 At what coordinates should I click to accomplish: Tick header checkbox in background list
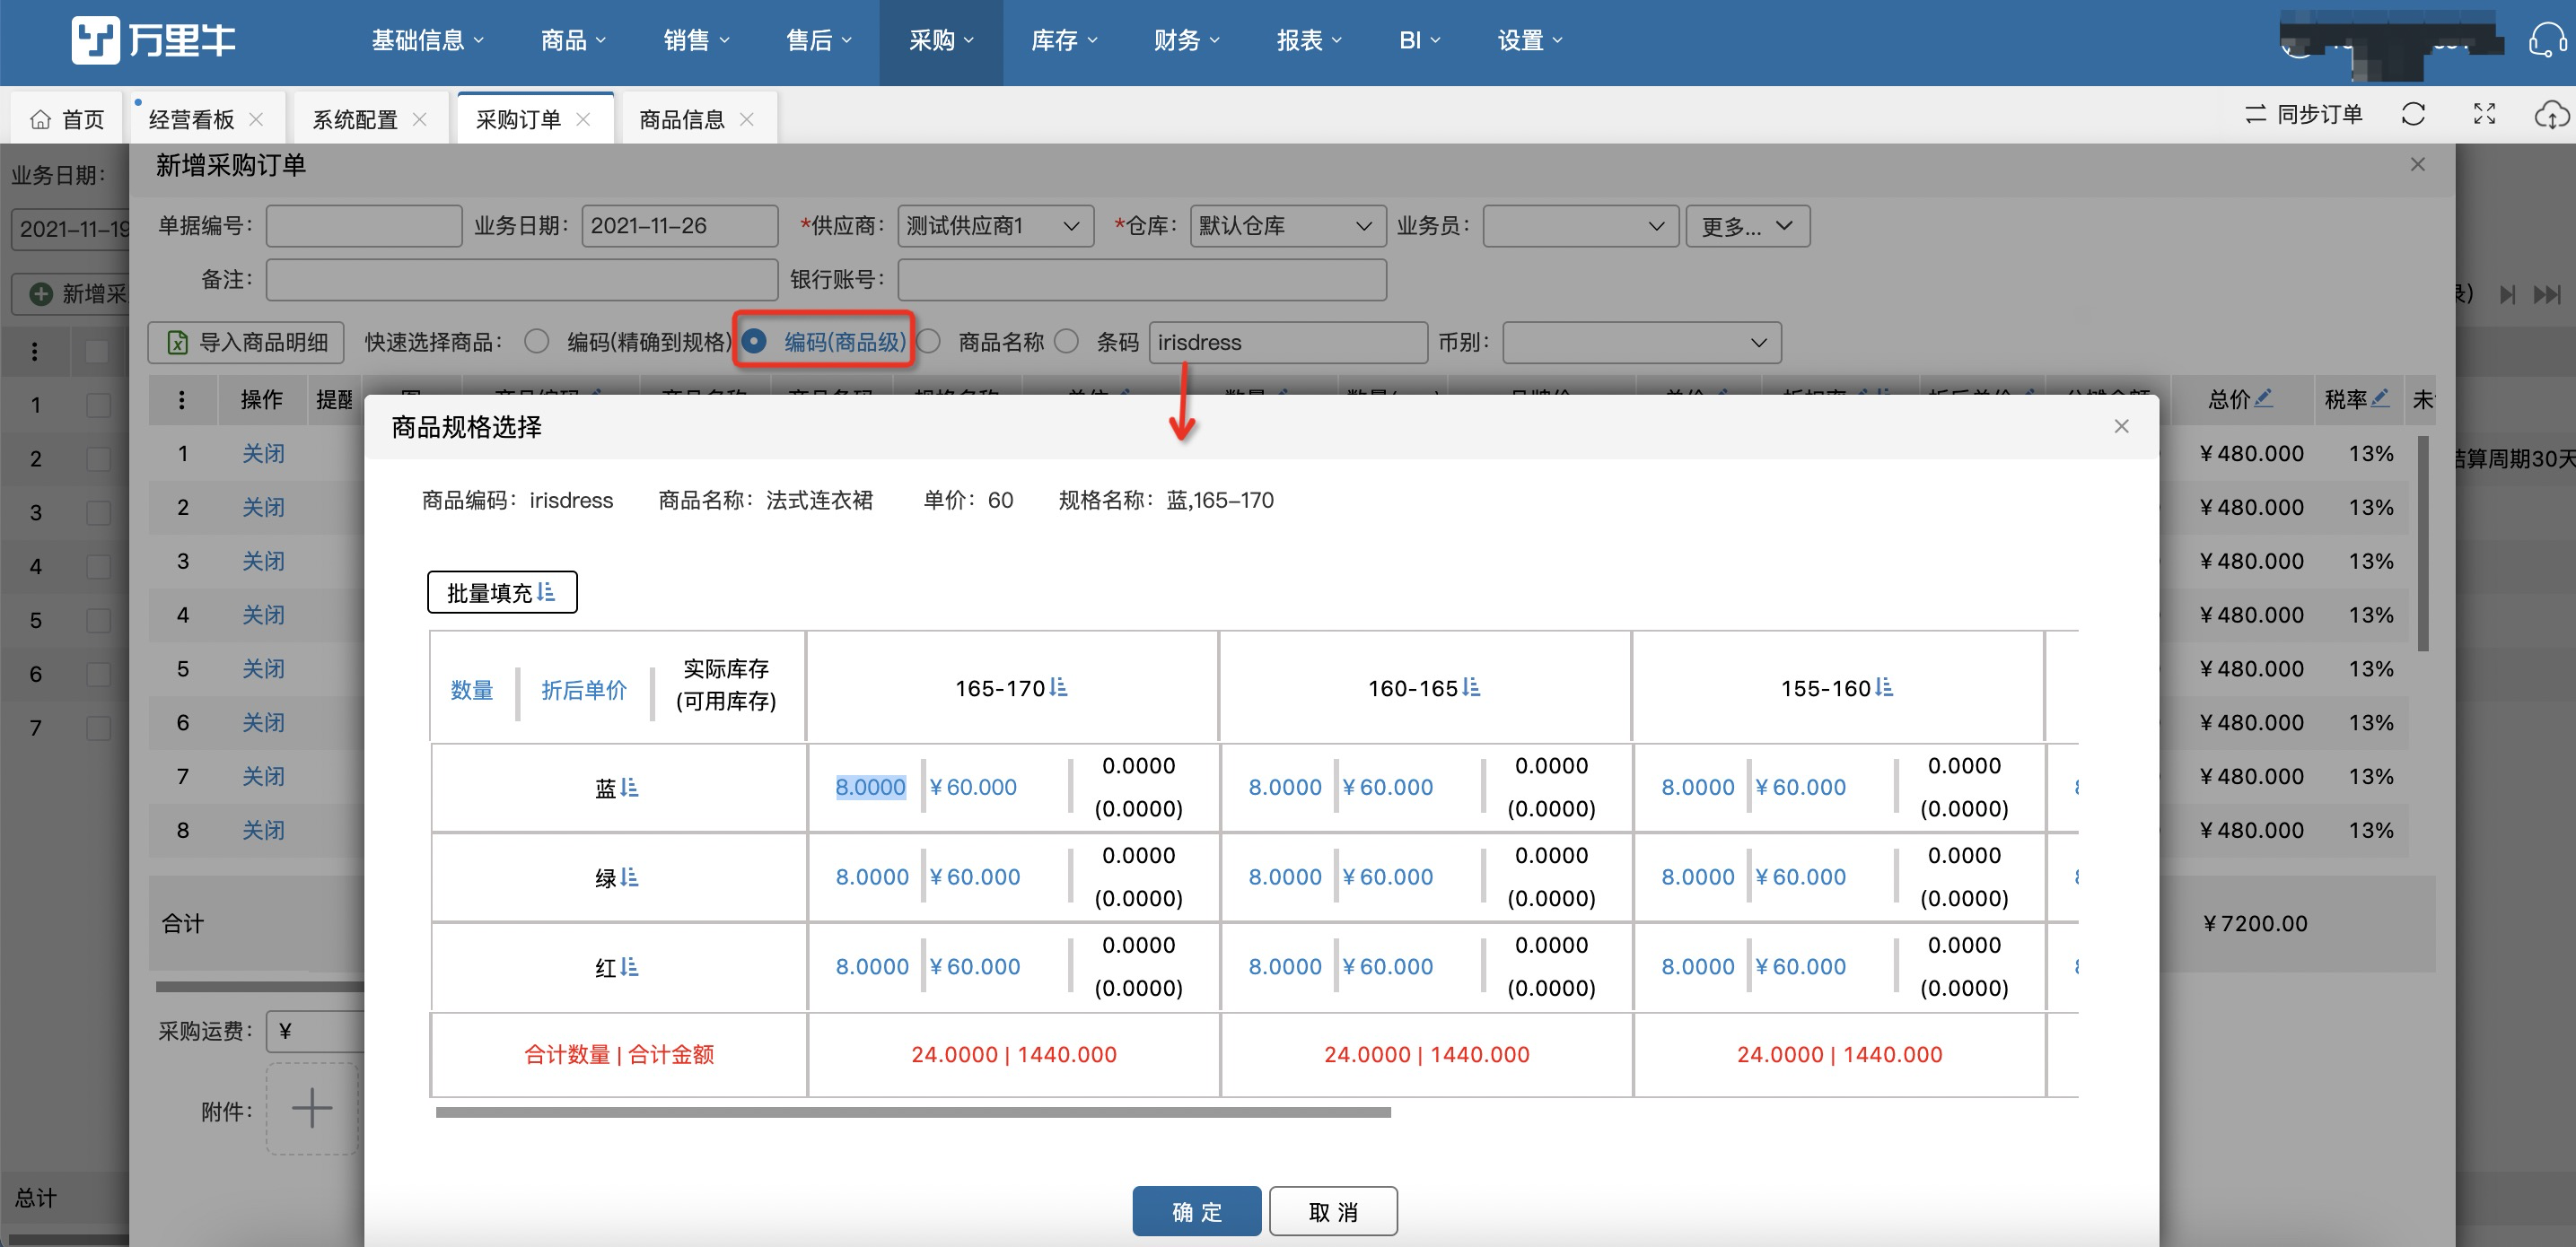[97, 351]
